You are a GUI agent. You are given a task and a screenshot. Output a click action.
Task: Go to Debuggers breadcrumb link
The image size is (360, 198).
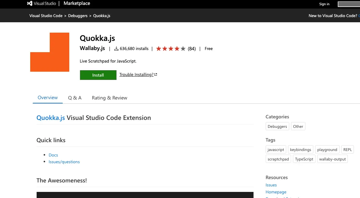click(x=78, y=16)
